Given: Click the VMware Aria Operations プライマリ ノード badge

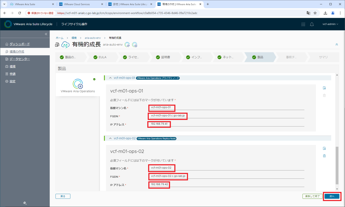Looking at the screenshot, I should coord(158,78).
